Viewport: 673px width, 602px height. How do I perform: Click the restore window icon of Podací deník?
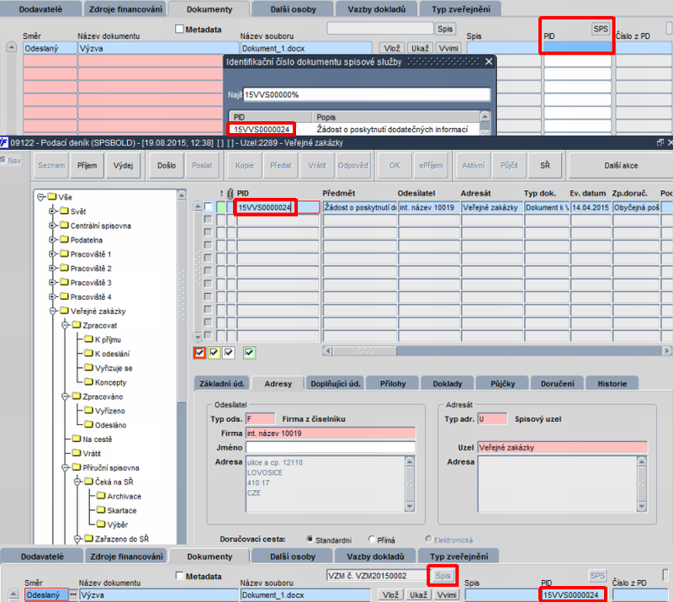660,142
